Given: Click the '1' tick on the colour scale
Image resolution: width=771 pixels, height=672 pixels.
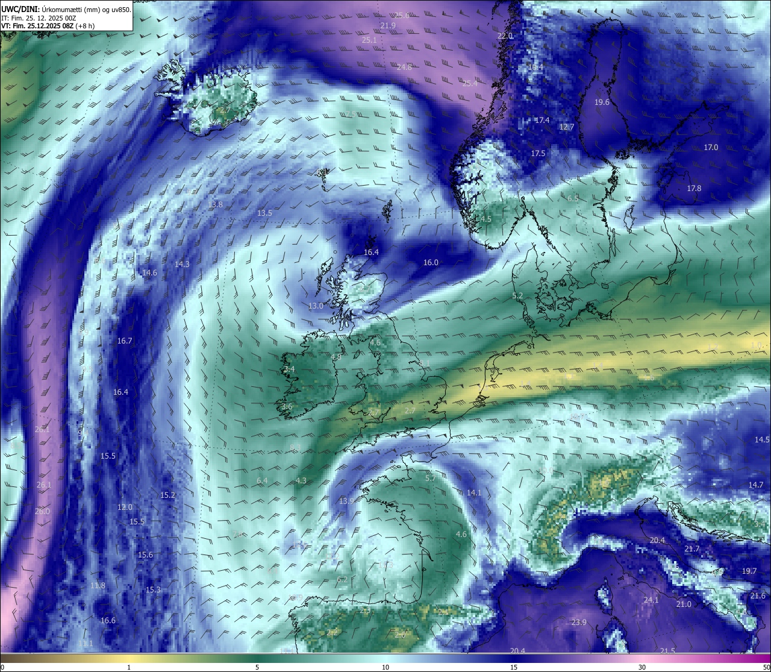Looking at the screenshot, I should point(129,667).
